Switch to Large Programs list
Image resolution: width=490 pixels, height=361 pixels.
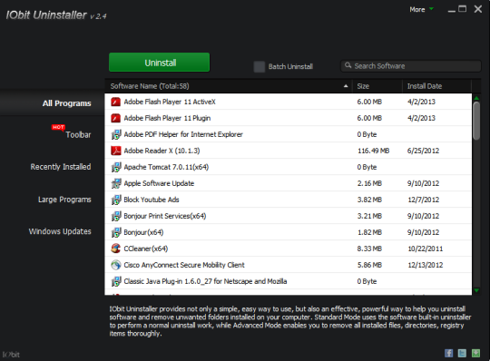(x=64, y=200)
